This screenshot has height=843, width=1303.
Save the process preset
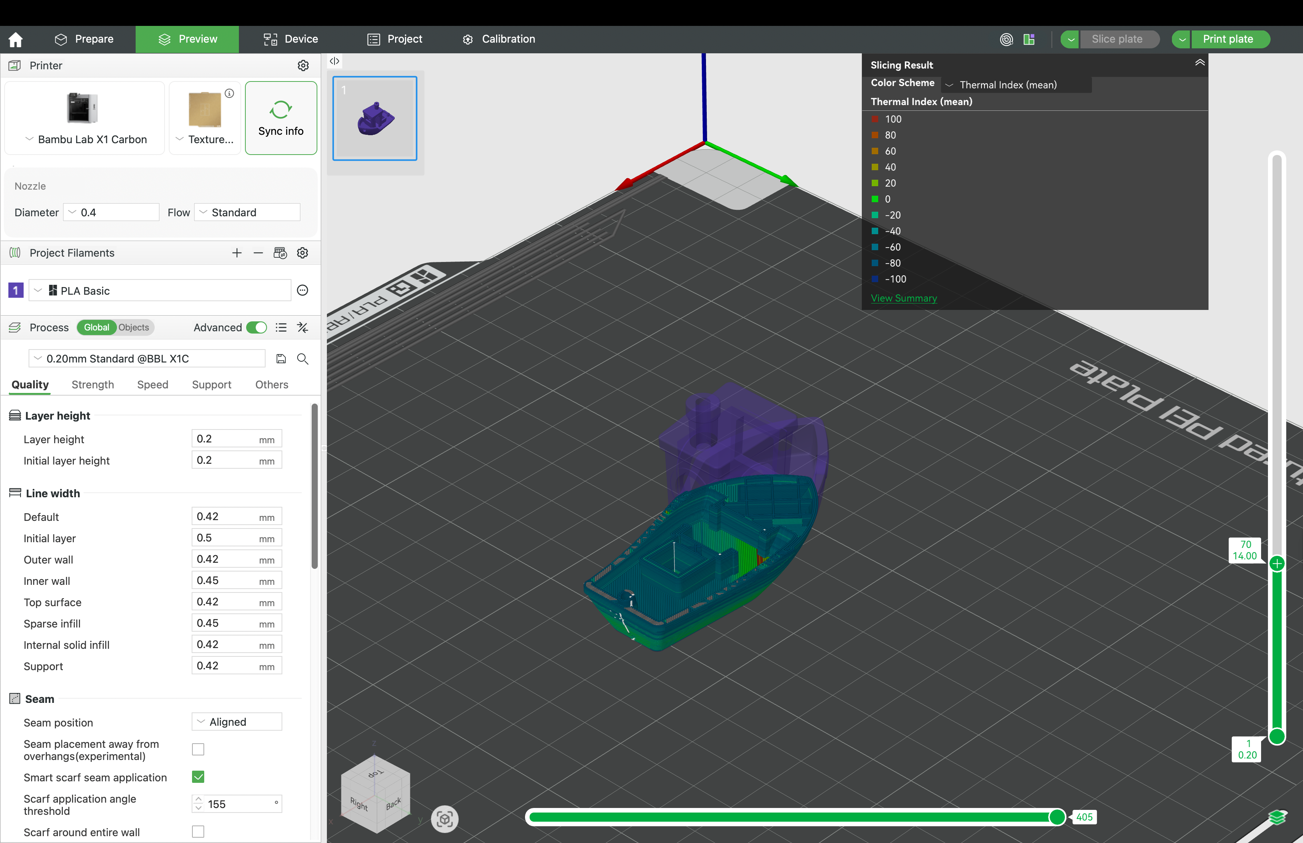[x=281, y=359]
